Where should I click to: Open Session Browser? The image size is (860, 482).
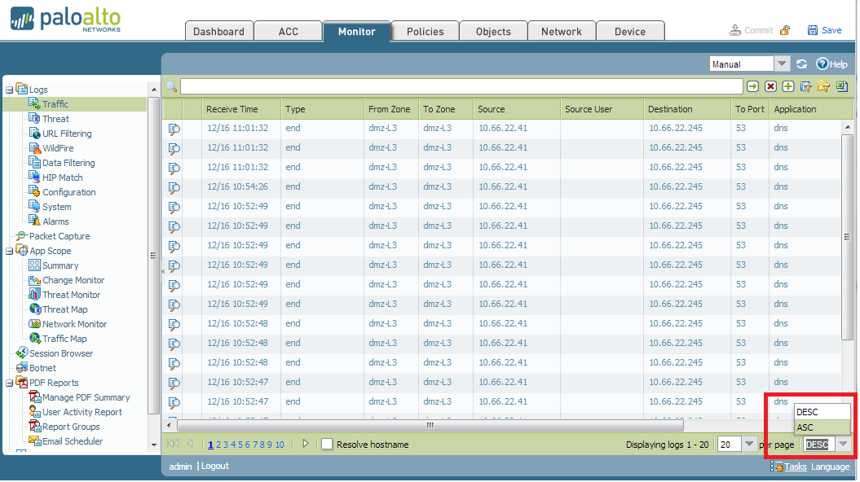tap(61, 353)
